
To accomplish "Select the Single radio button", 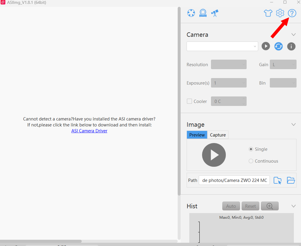I will click(251, 149).
